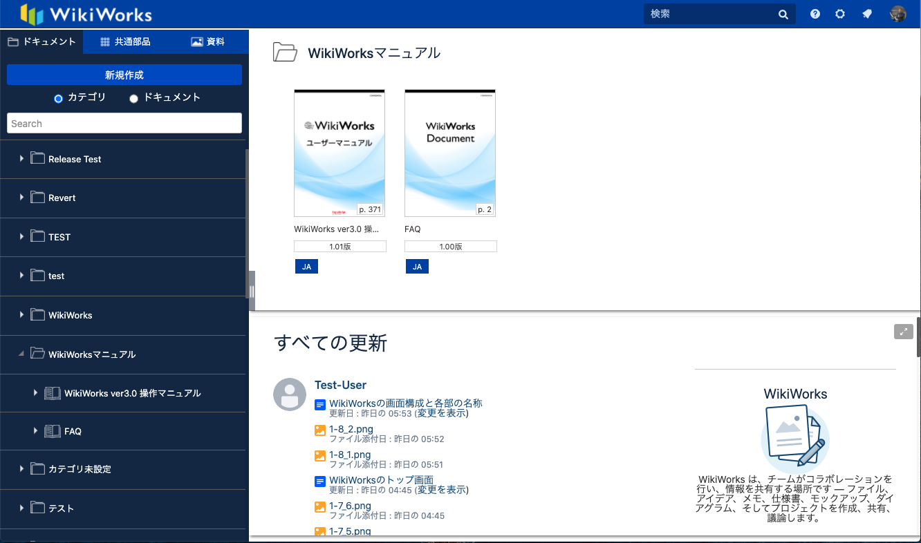Click the folder icon next to WikiWorksマニュアル heading
The width and height of the screenshot is (921, 543).
[x=285, y=52]
